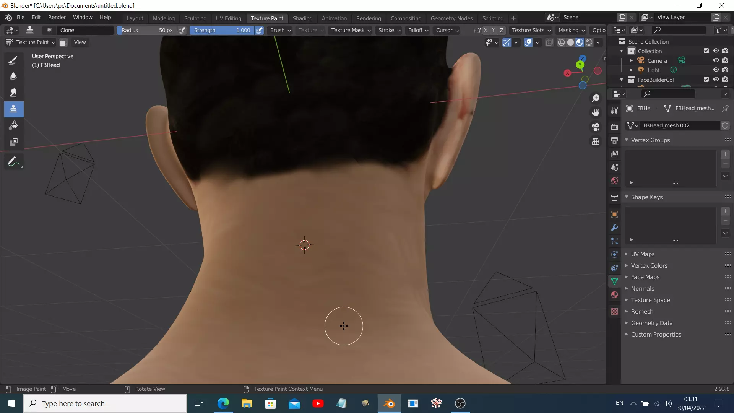Open the viewport View menu
Viewport: 734px width, 413px height.
[80, 42]
